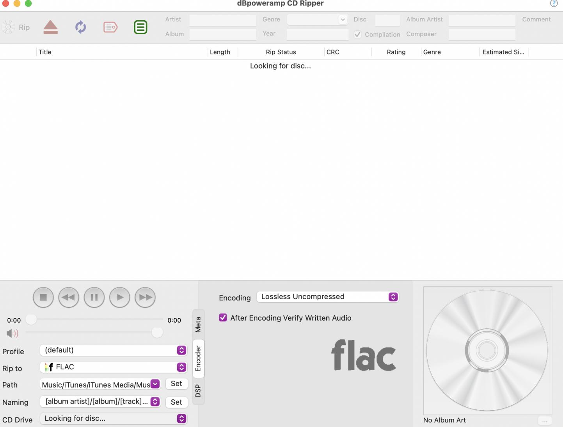This screenshot has height=427, width=563.
Task: Open the Rip to FLAC format dropdown
Action: [114, 367]
